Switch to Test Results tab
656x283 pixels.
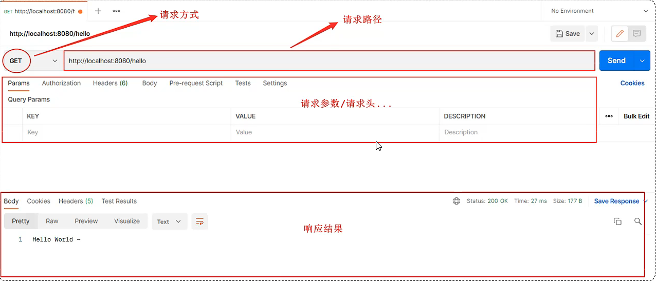pos(119,201)
